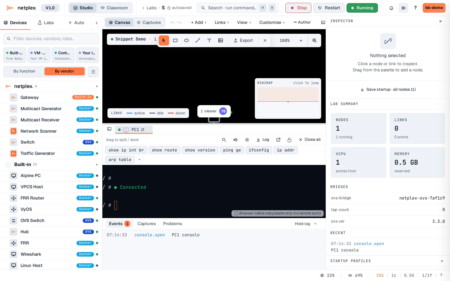This screenshot has width=450, height=281.
Task: Switch to the Captures view tab
Action: coord(149,22)
